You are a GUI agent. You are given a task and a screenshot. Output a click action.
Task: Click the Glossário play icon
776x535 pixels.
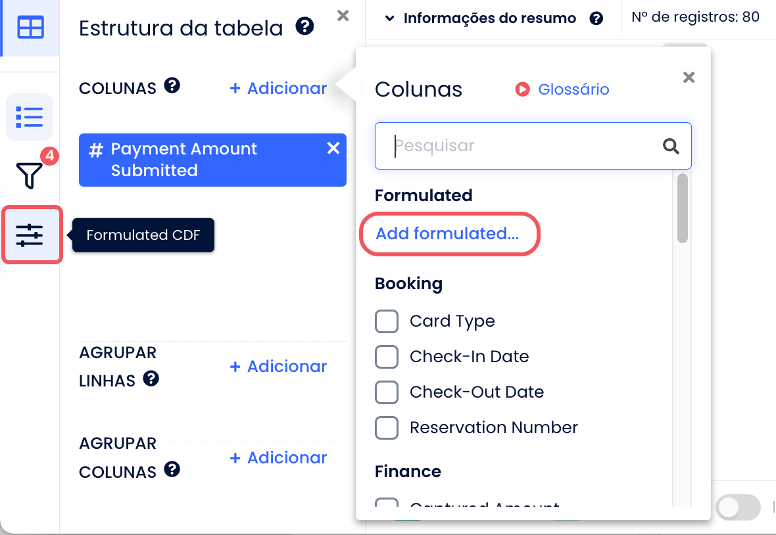pos(522,89)
